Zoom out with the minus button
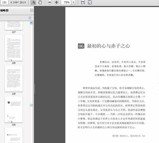 click(50, 2)
